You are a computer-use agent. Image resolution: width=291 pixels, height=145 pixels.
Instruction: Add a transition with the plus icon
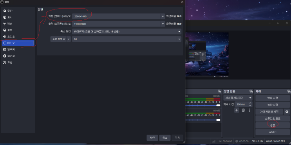click(237, 110)
